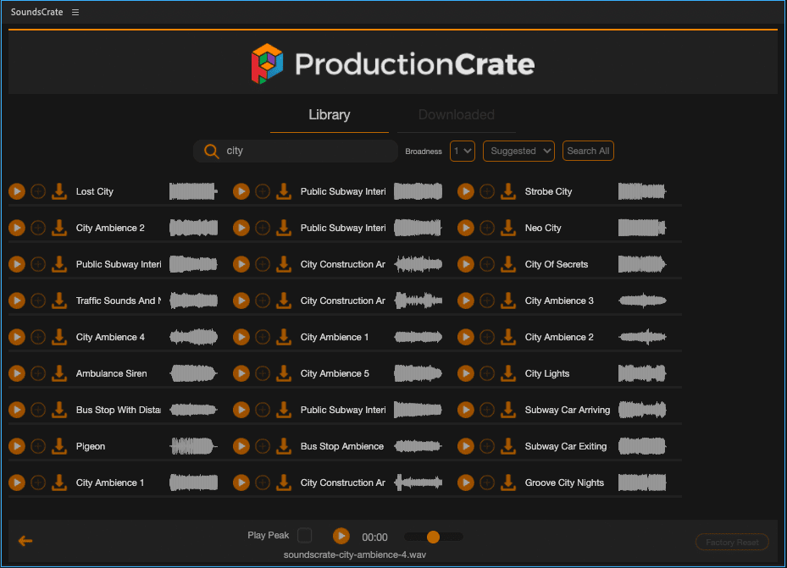Download the City Ambience 5 sound

pyautogui.click(x=284, y=373)
